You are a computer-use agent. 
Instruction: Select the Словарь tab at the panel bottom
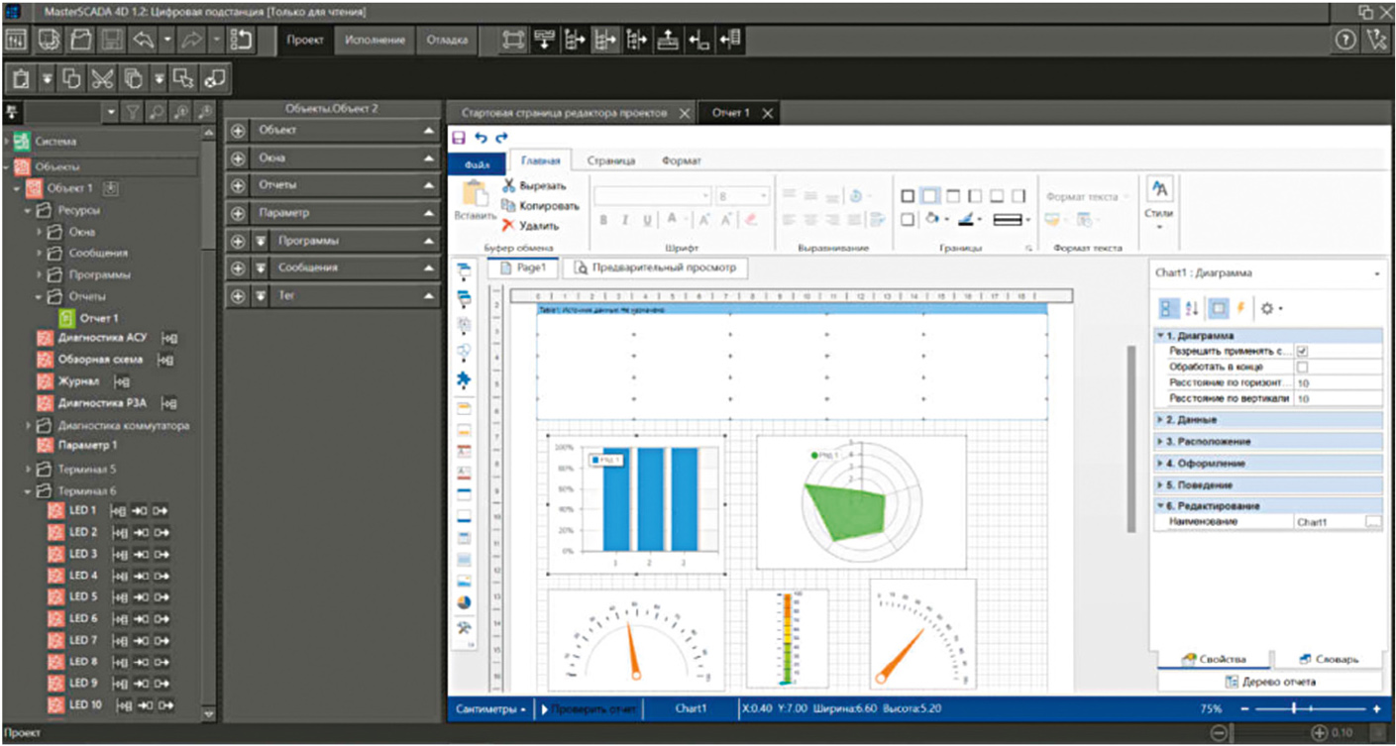pyautogui.click(x=1328, y=659)
